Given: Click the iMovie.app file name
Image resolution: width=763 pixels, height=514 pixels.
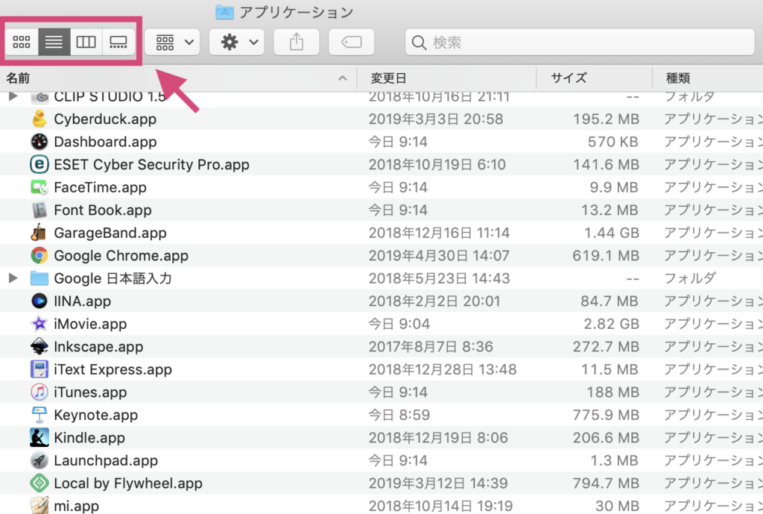Looking at the screenshot, I should pos(90,324).
